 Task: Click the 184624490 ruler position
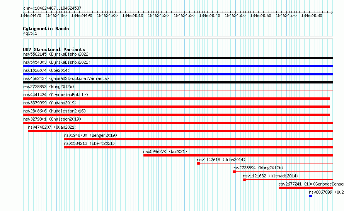point(82,15)
